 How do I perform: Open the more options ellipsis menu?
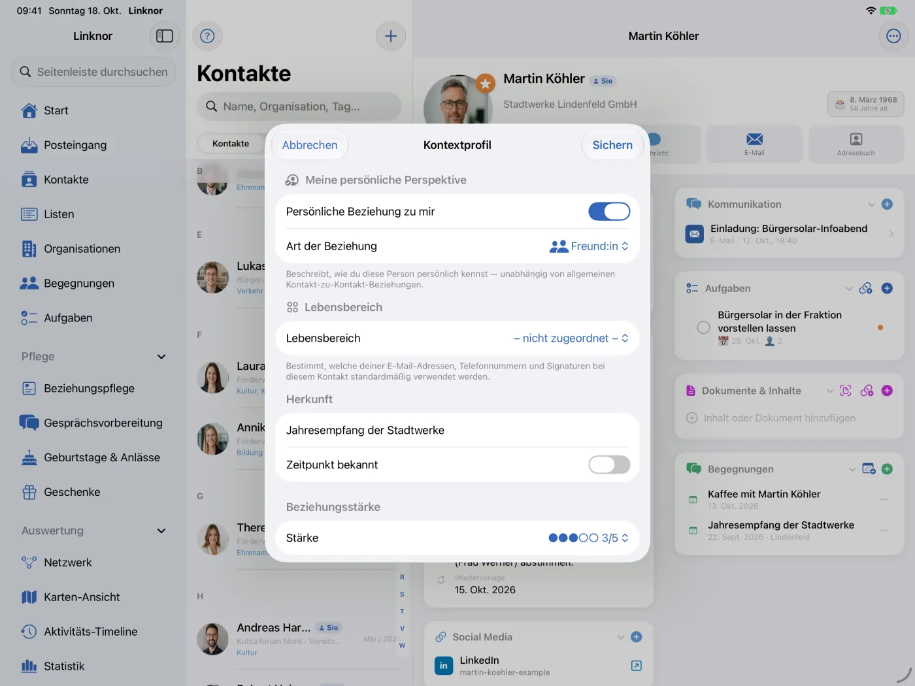pos(893,36)
